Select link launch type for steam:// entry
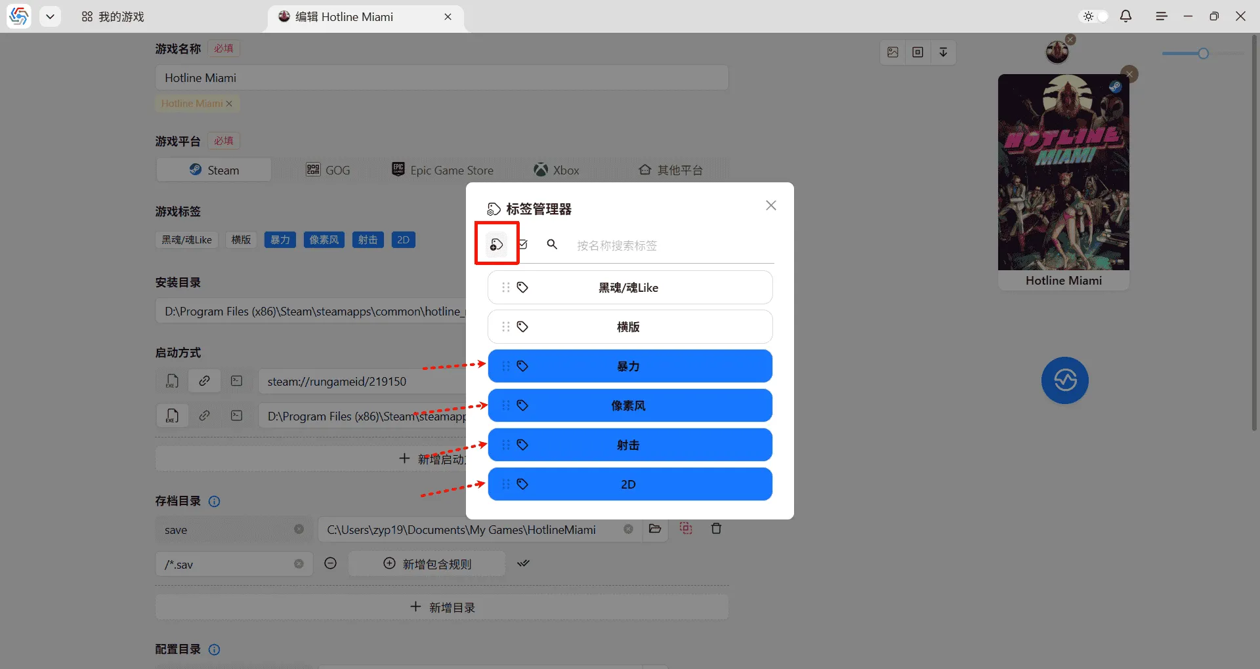The width and height of the screenshot is (1260, 669). tap(205, 381)
